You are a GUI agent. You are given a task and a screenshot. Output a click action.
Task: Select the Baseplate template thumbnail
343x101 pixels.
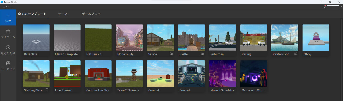coord(36,38)
